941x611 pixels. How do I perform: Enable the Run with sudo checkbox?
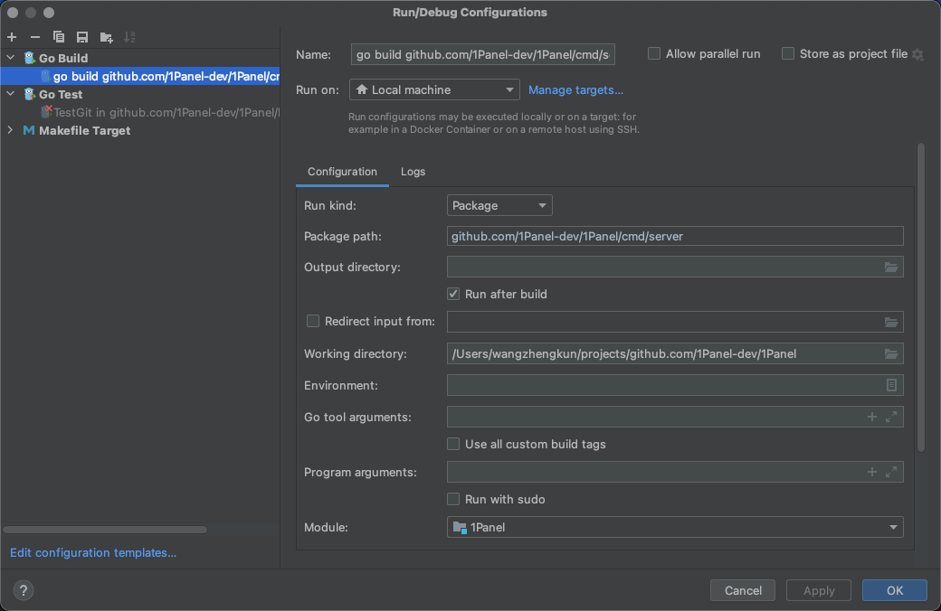pos(454,499)
